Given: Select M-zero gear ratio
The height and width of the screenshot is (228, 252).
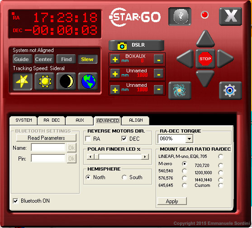Looking at the screenshot, I should pyautogui.click(x=185, y=164).
